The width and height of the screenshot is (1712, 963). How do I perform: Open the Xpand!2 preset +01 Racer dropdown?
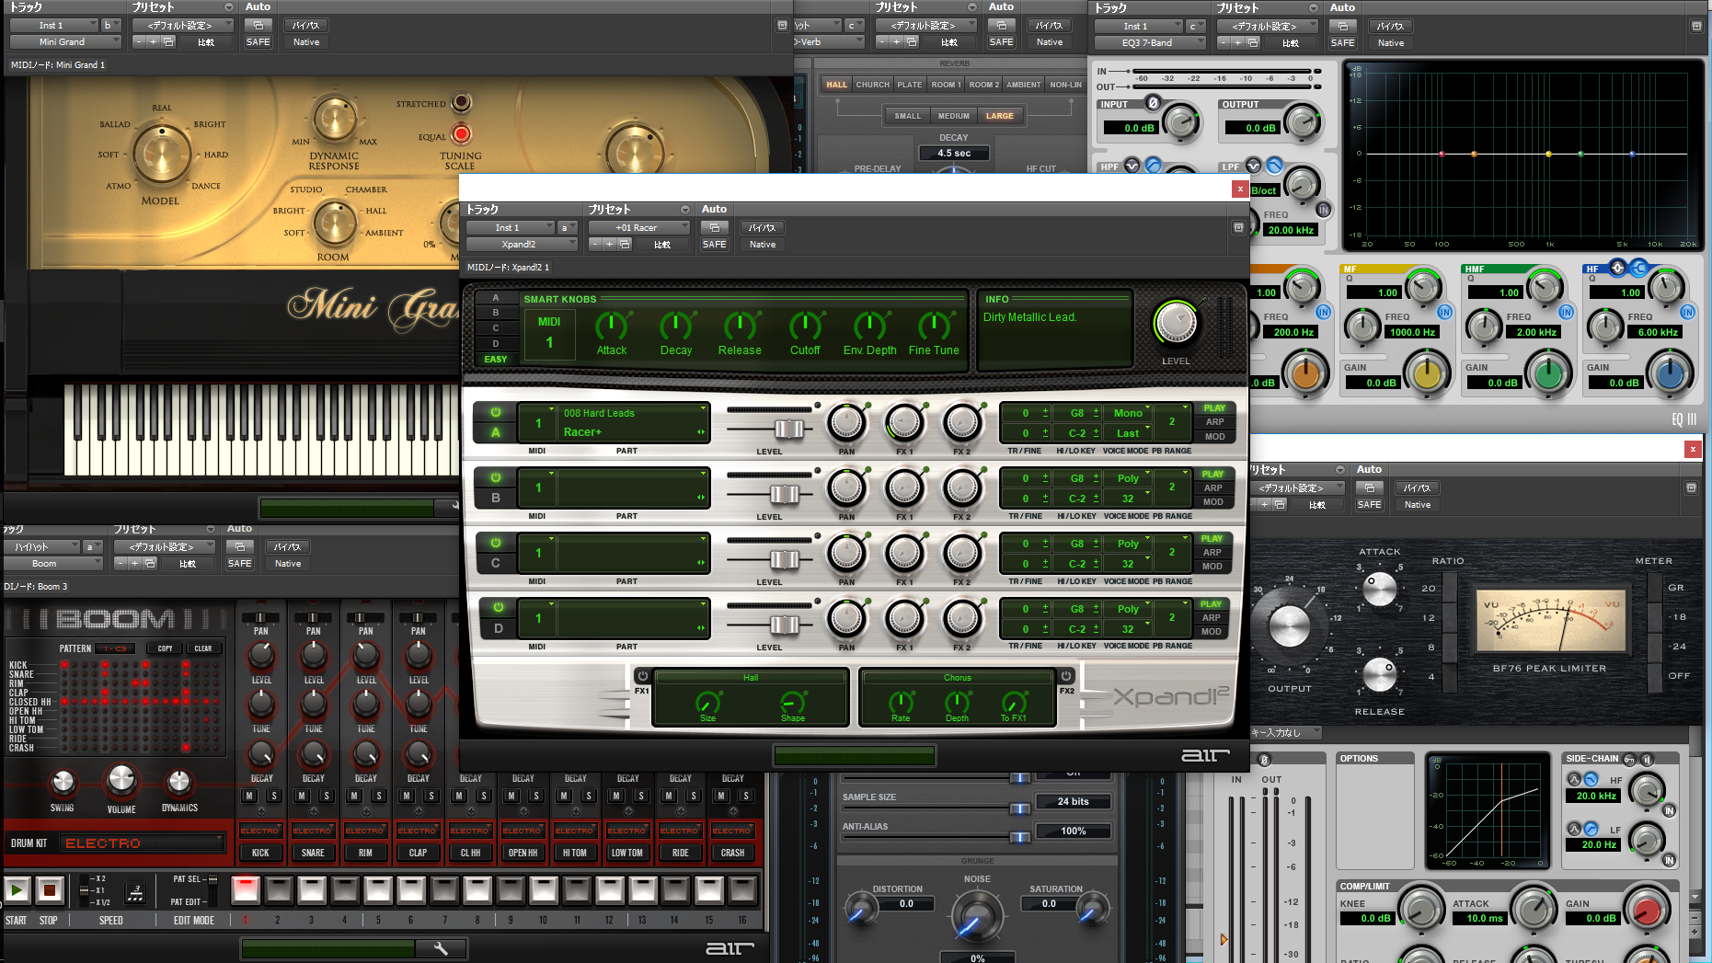pos(639,227)
